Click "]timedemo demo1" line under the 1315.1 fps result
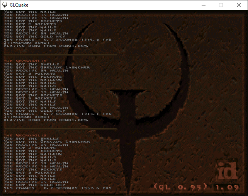The image size is (248, 196). tap(27, 117)
